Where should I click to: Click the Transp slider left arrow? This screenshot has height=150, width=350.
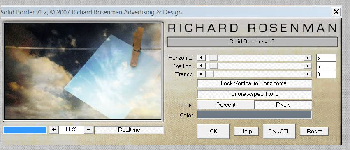[201, 74]
